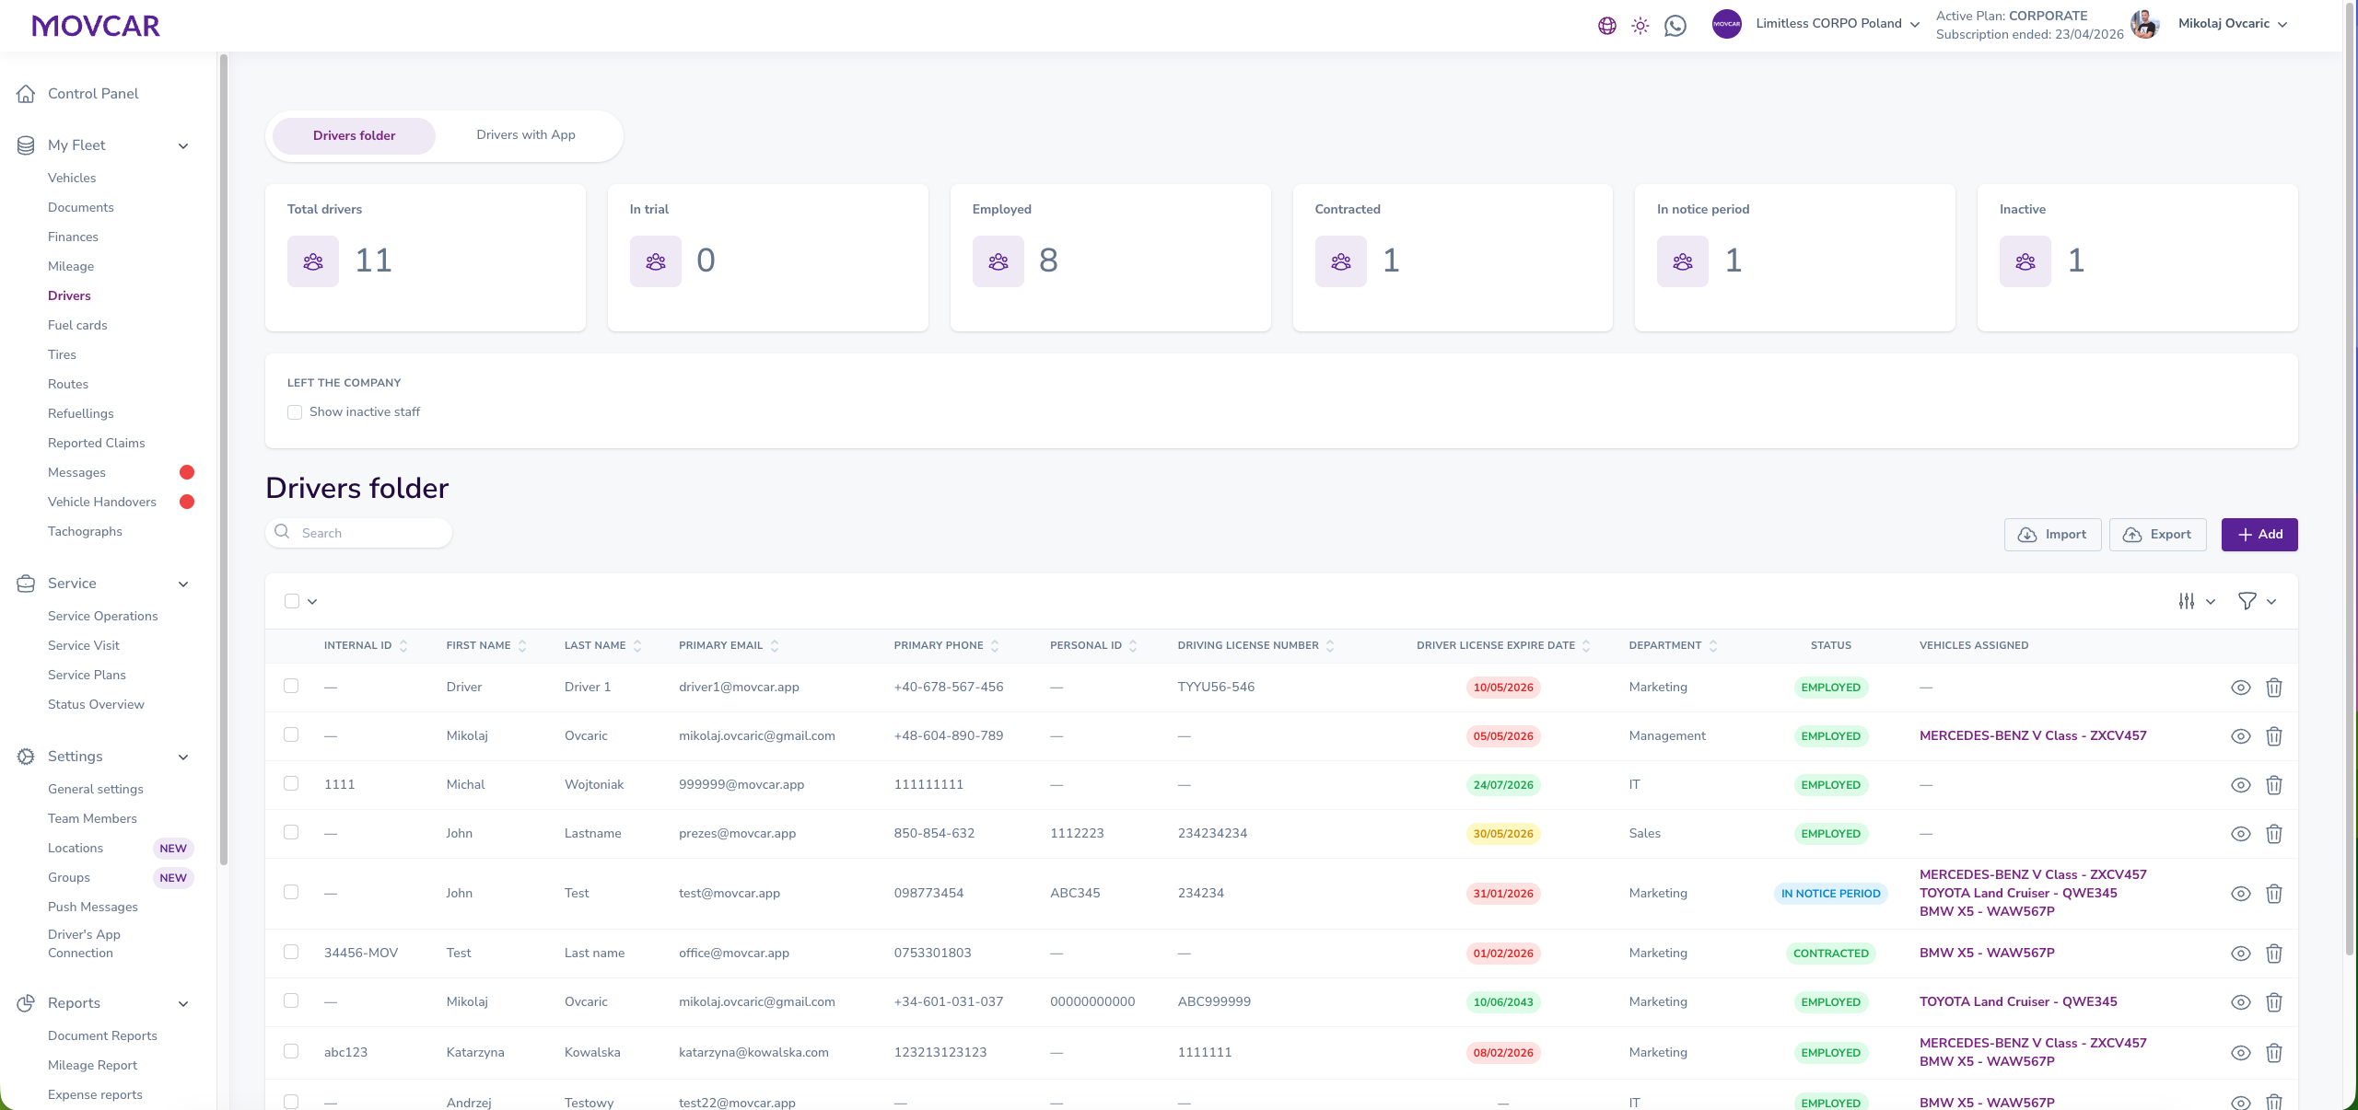This screenshot has width=2358, height=1110.
Task: Delete the test@movcar.app driver row
Action: point(2274,894)
